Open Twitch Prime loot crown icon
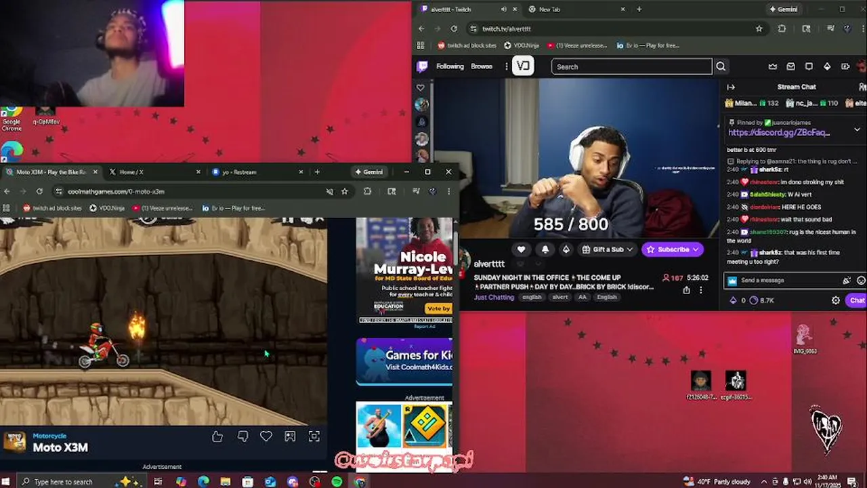The height and width of the screenshot is (488, 867). tap(773, 66)
